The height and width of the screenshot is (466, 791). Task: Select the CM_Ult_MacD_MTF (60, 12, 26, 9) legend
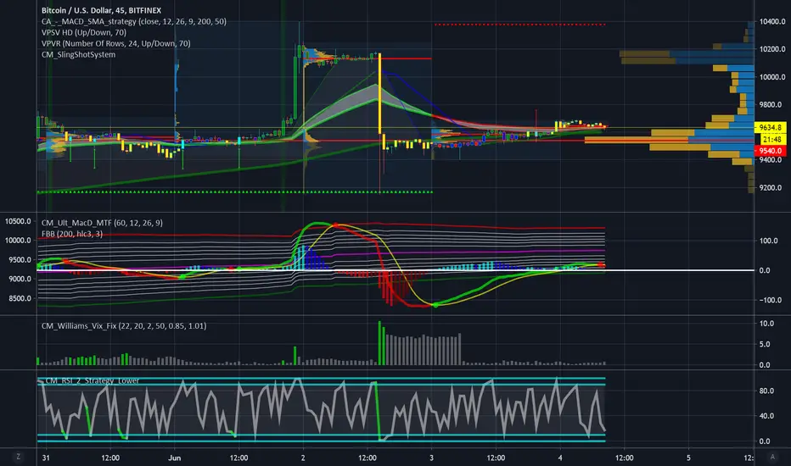[x=102, y=223]
